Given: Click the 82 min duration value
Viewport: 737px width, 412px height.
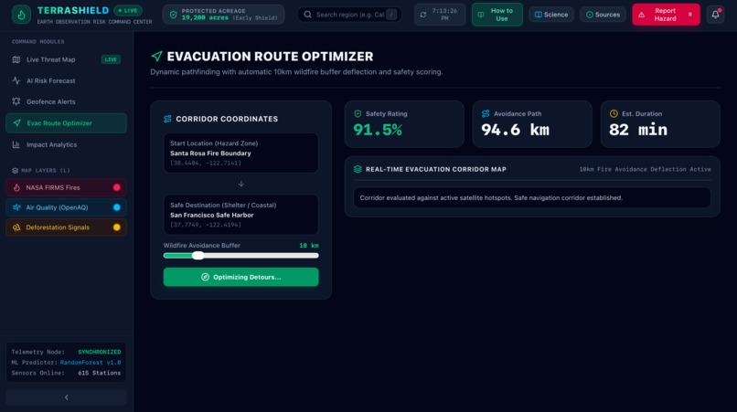Looking at the screenshot, I should [638, 130].
